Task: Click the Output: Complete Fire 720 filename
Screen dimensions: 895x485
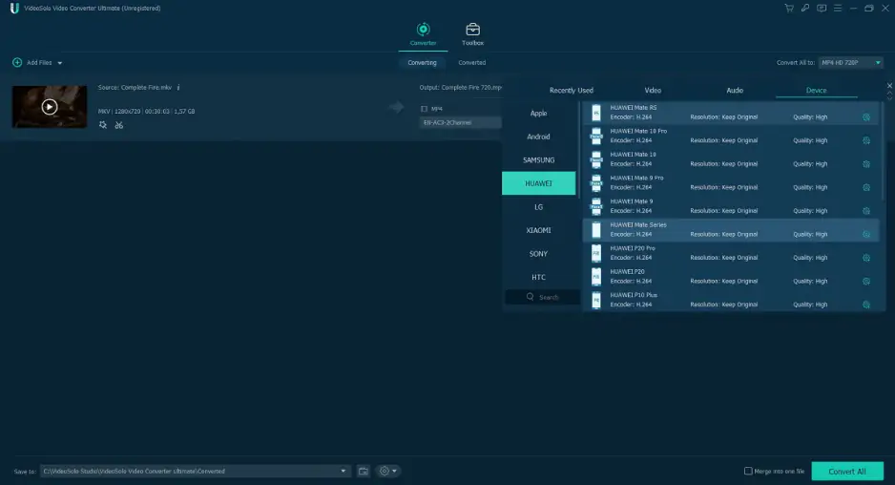Action: point(461,88)
